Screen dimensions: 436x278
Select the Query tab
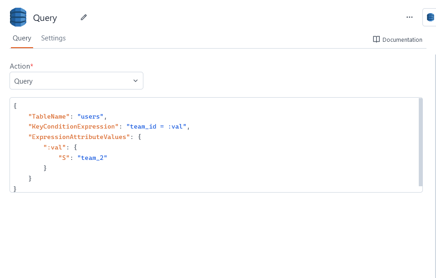pyautogui.click(x=22, y=38)
